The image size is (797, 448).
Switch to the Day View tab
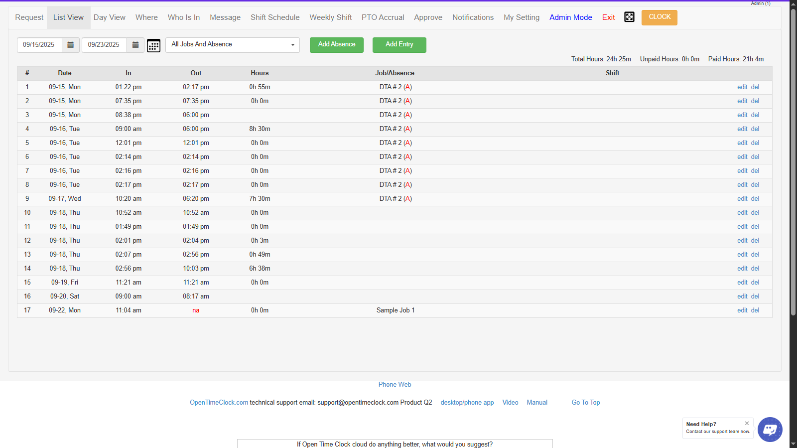[x=110, y=17]
